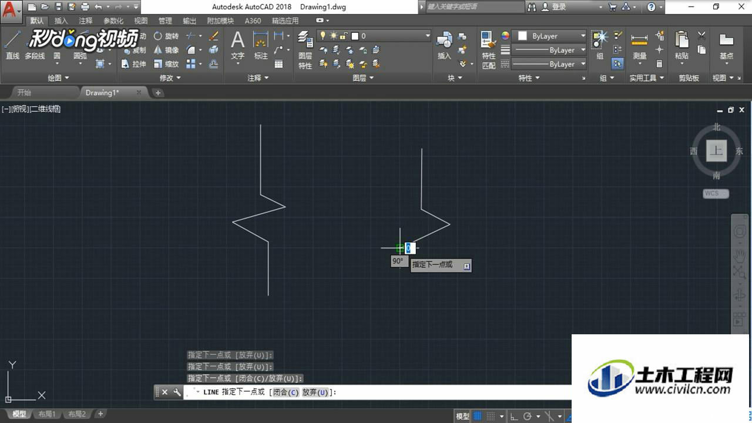Expand the 实用工具 panel dropdown
This screenshot has width=752, height=423.
click(x=647, y=78)
